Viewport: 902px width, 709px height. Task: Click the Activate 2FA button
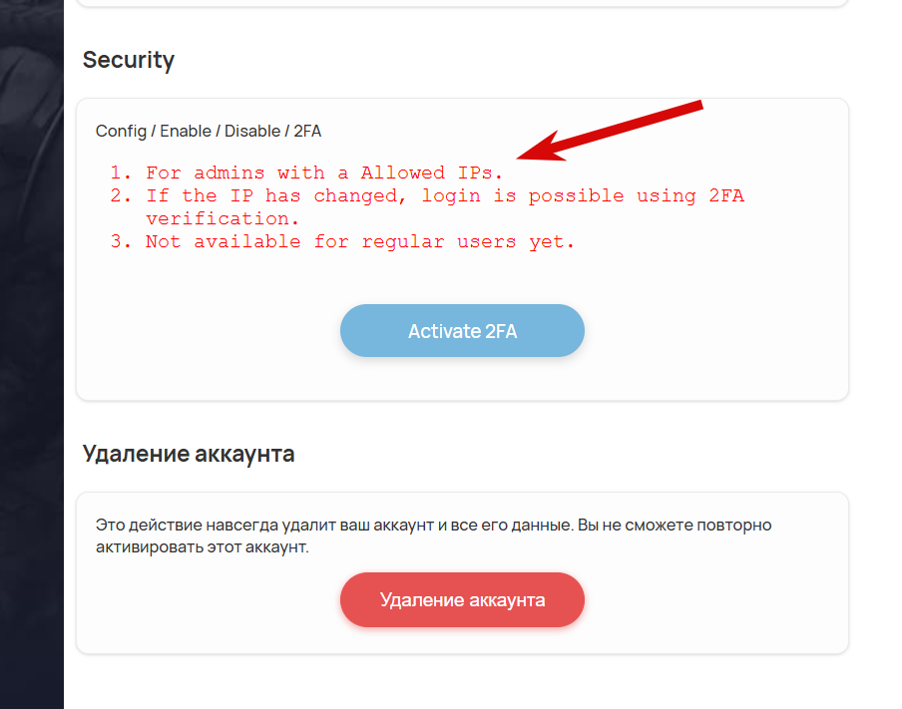click(462, 331)
